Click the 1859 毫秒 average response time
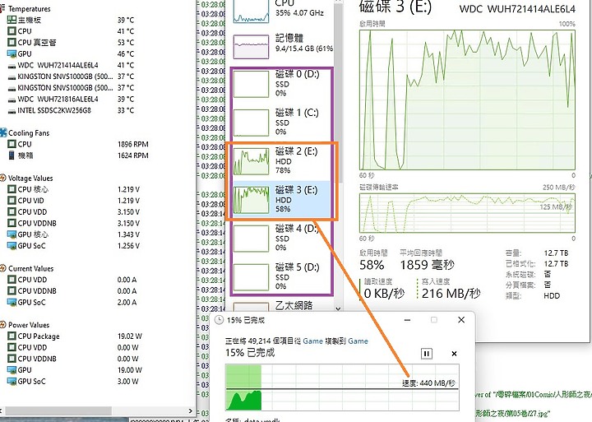592x422 pixels. click(x=427, y=265)
